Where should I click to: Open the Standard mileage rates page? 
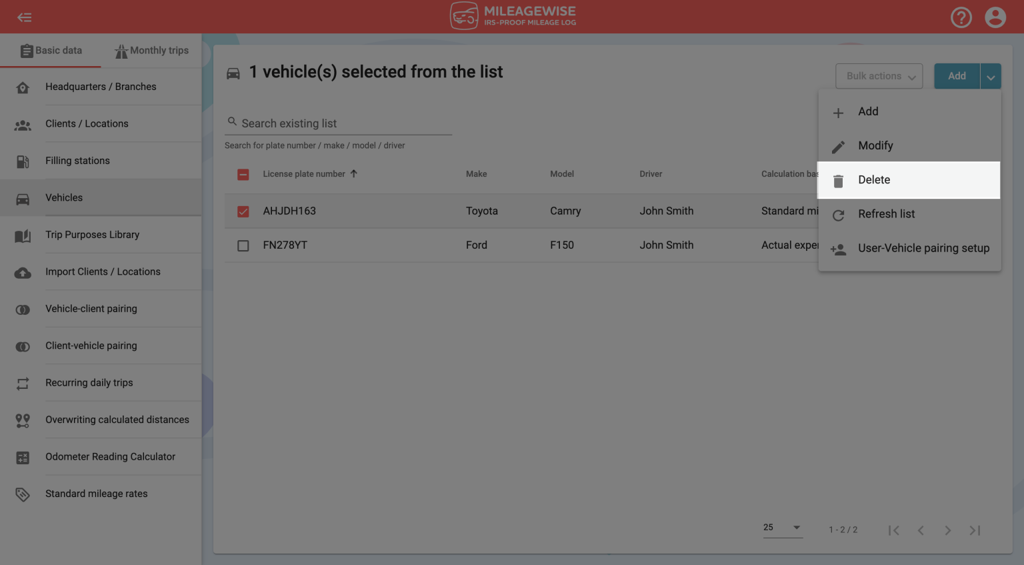96,494
